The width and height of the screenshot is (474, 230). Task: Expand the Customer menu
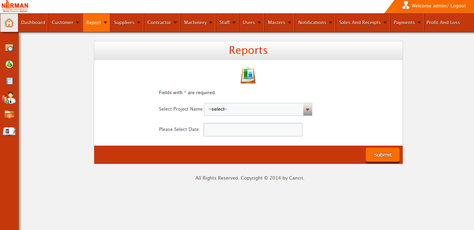(x=65, y=23)
